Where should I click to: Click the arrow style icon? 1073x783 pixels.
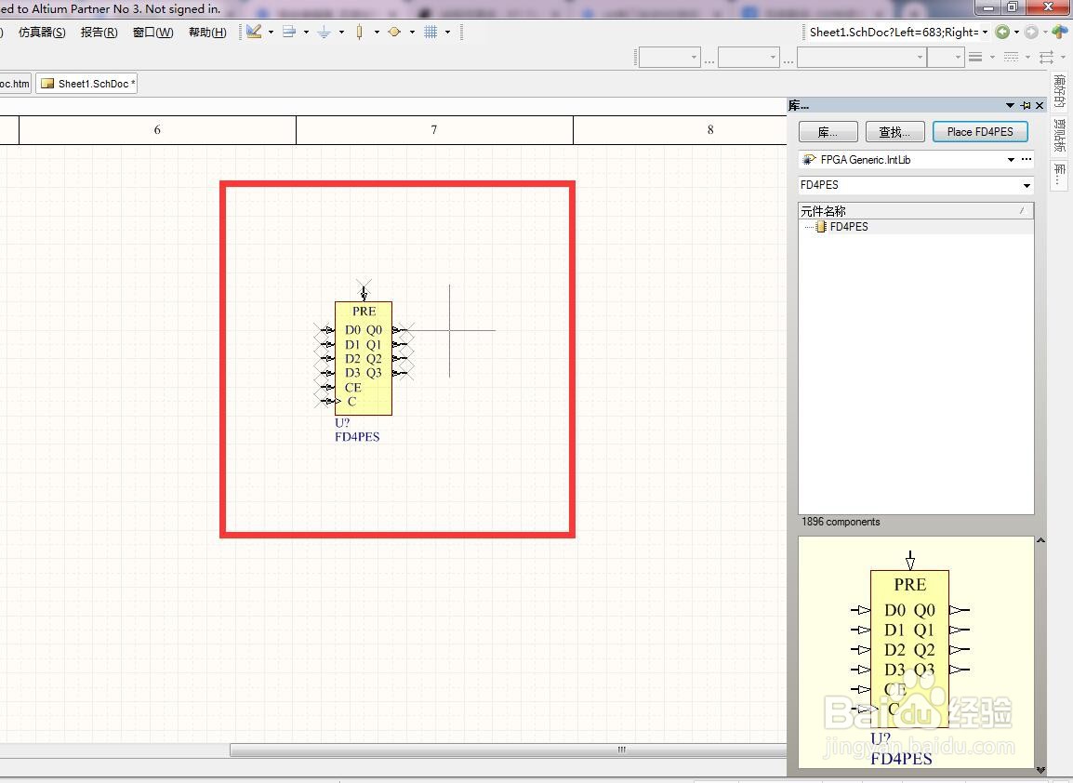click(1046, 58)
